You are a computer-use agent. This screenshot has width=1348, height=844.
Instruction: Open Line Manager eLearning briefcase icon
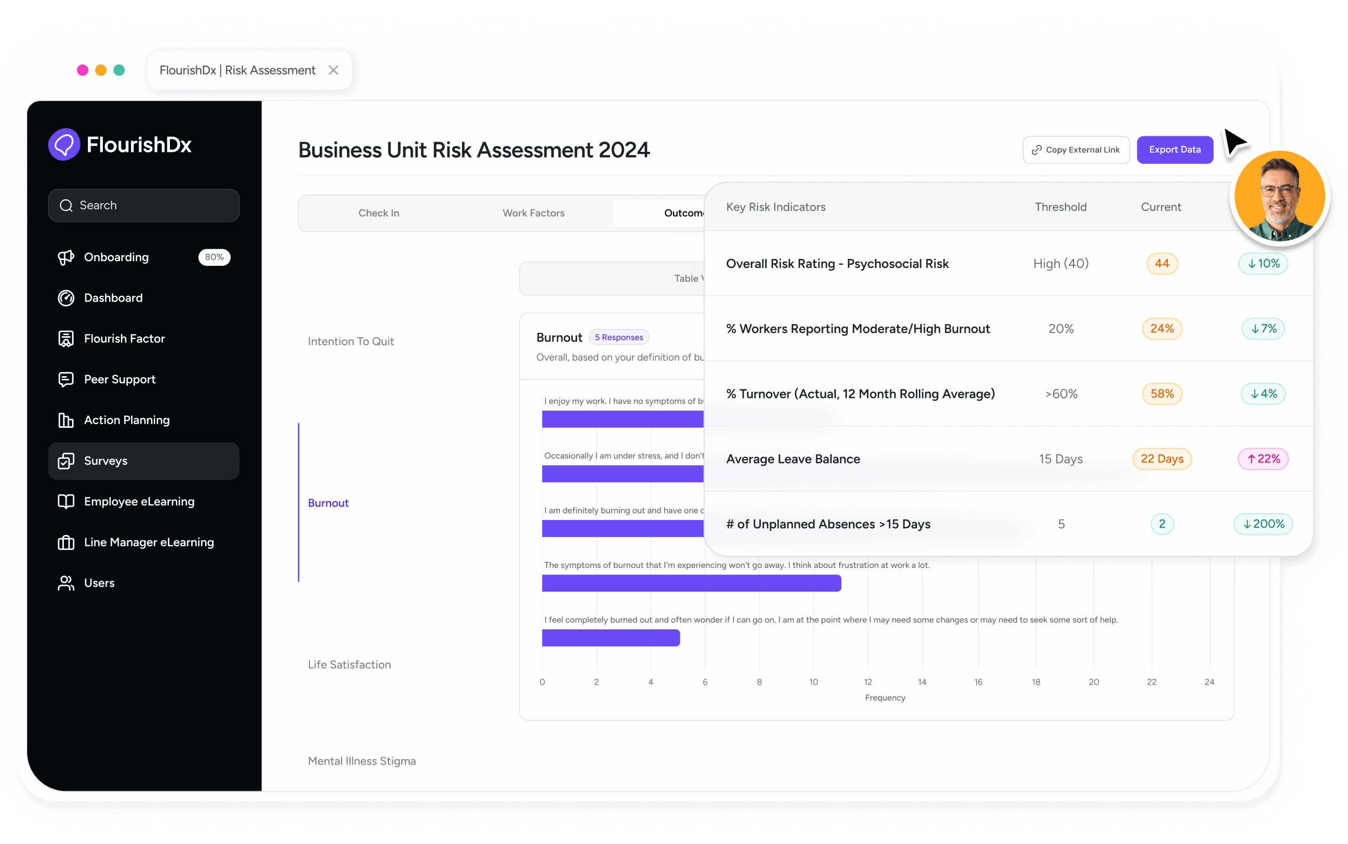(x=67, y=542)
